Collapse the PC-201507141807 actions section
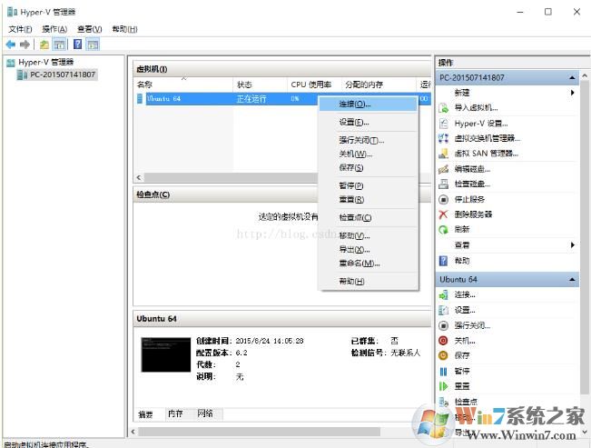The image size is (591, 448). click(572, 78)
